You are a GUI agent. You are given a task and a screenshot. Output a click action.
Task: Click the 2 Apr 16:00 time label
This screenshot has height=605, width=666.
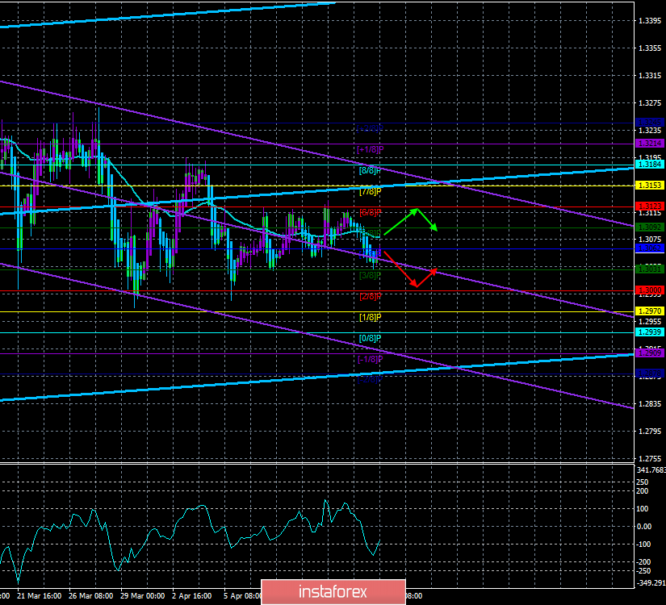coord(192,596)
